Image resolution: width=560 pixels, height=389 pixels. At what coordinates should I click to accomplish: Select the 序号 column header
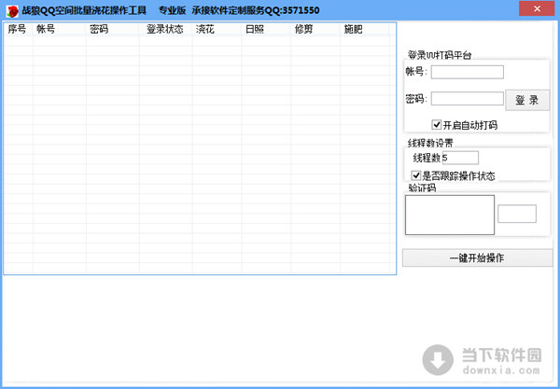(x=19, y=29)
